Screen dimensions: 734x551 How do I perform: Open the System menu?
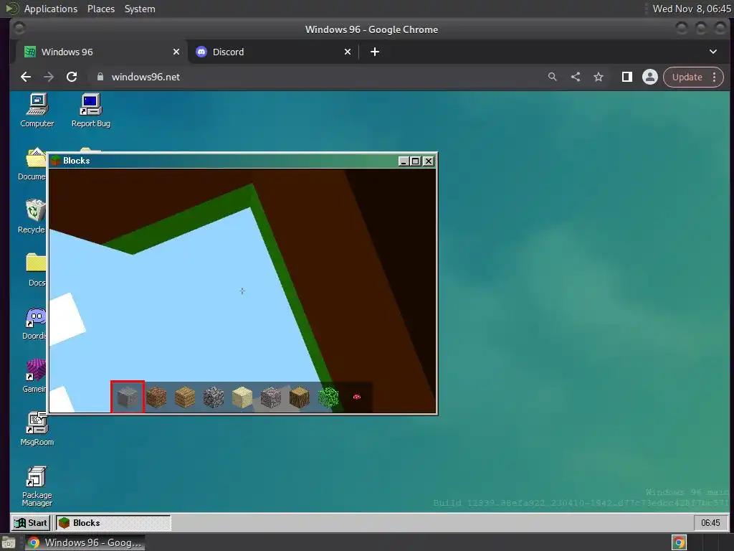point(140,9)
